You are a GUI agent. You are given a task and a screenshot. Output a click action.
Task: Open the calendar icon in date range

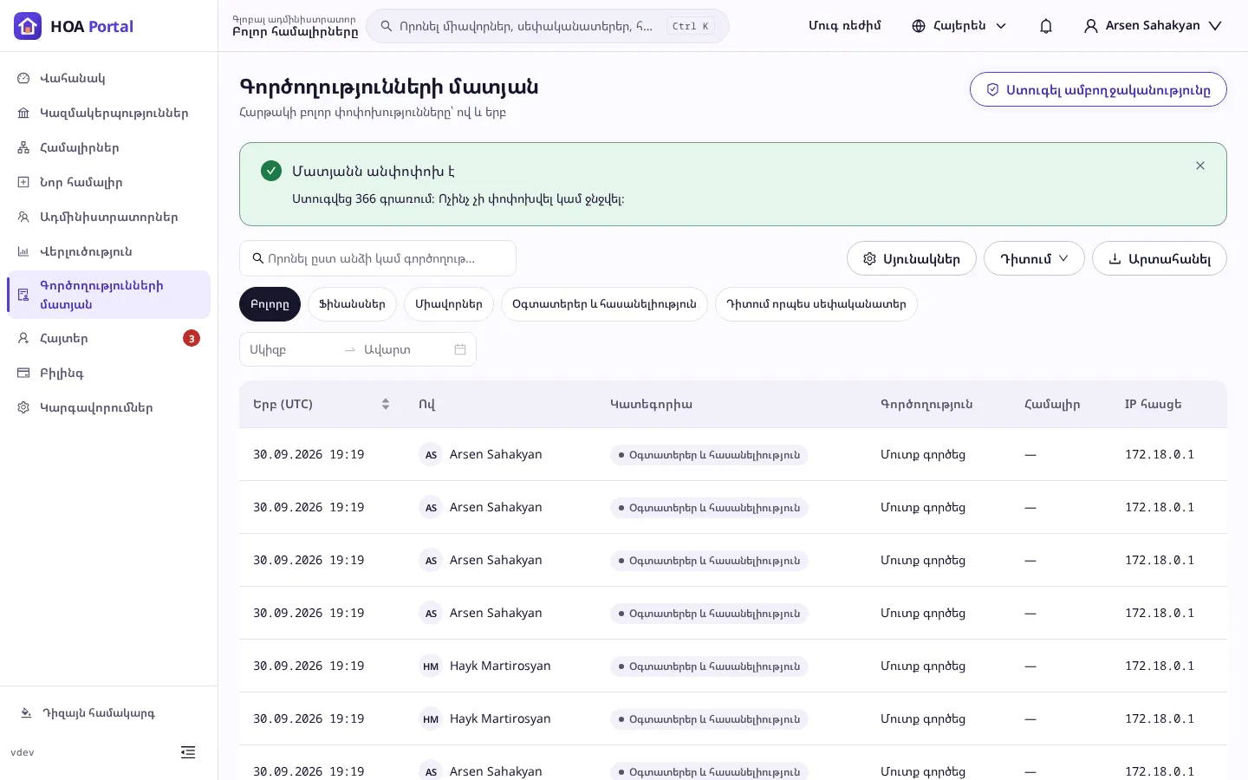click(x=460, y=349)
